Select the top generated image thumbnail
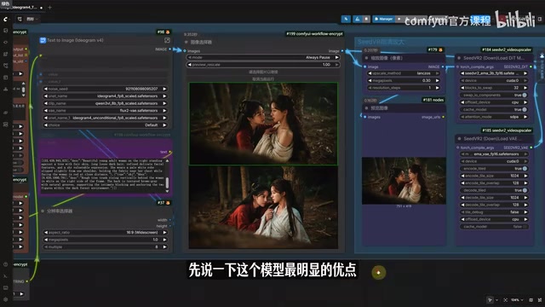 coord(263,124)
